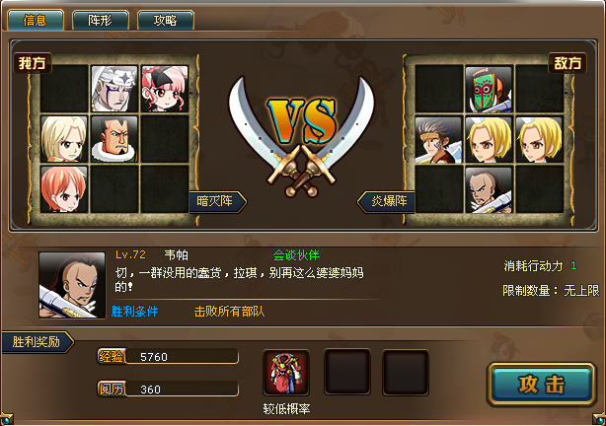606x426 pixels.
Task: Choose the mustached ally with fur collar
Action: click(x=114, y=139)
